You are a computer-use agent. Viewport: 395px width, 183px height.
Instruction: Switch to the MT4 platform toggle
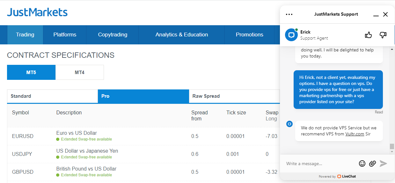coord(80,72)
